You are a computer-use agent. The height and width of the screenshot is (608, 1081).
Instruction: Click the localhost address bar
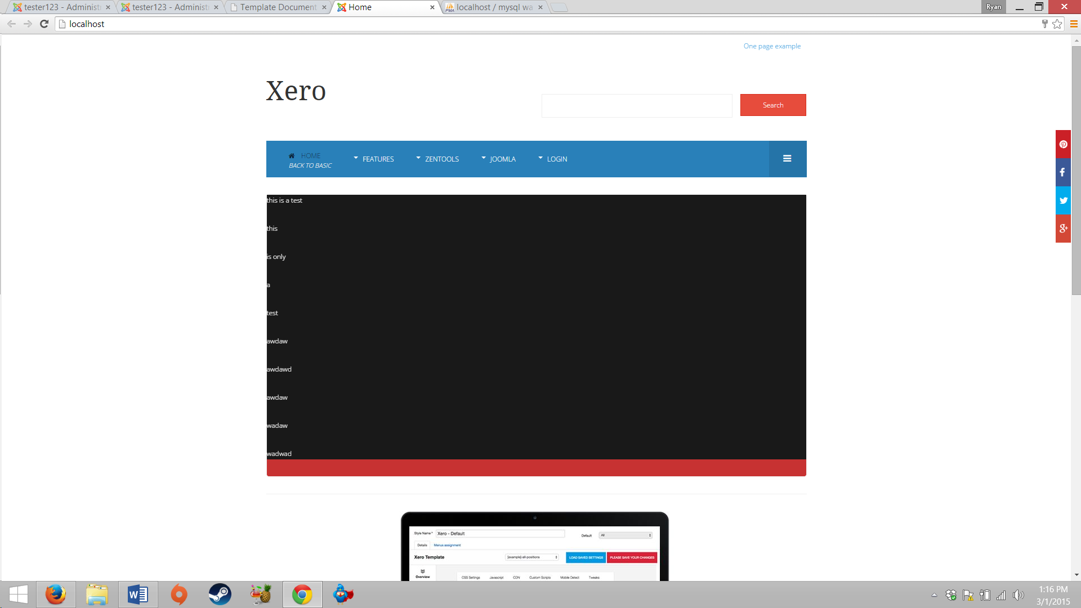[549, 24]
